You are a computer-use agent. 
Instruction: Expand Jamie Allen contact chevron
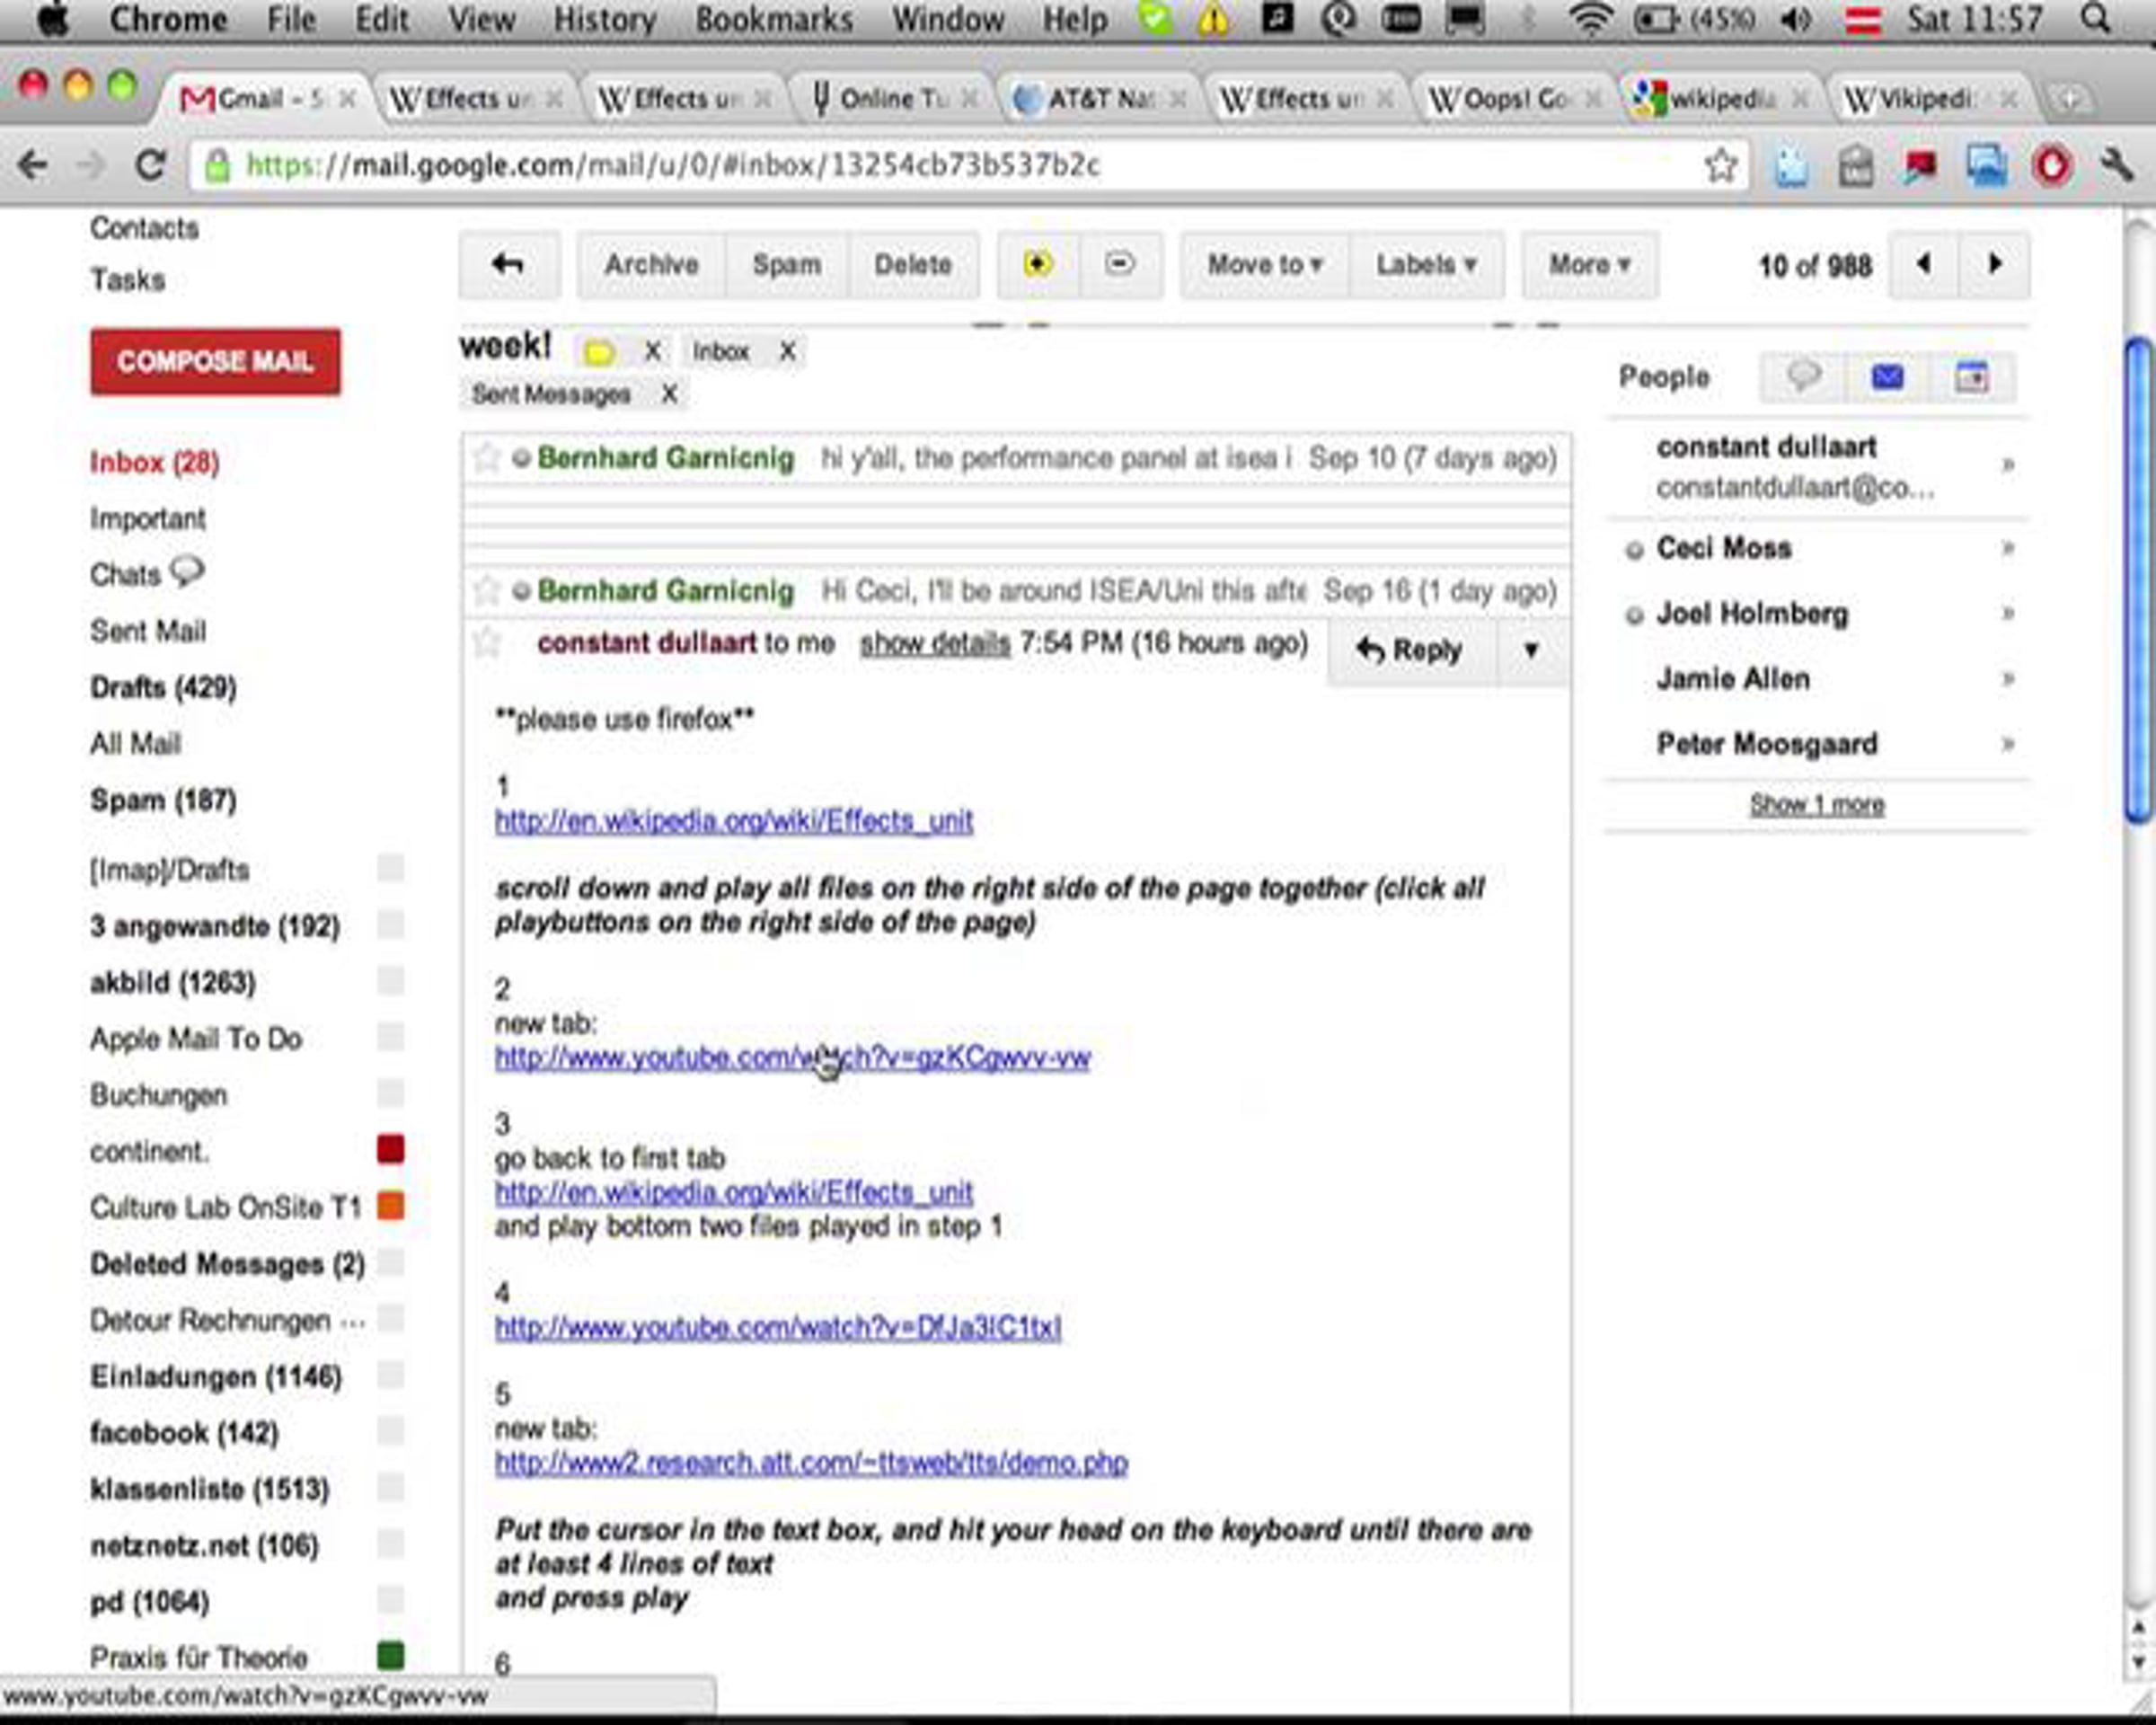coord(2007,679)
